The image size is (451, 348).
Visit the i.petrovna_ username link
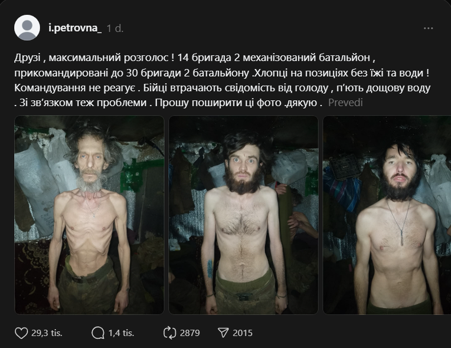click(x=75, y=28)
